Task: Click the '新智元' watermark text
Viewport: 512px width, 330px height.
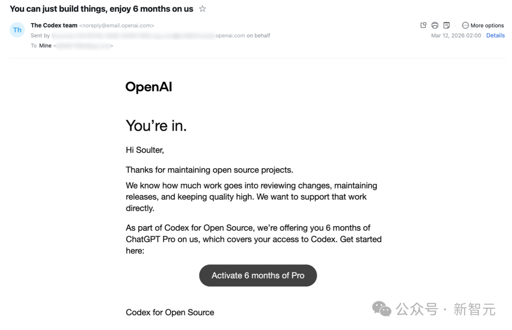Action: click(x=474, y=310)
